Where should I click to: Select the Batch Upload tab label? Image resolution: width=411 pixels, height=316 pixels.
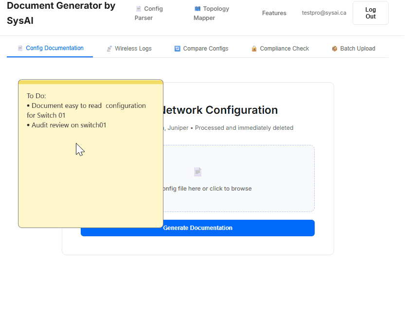click(357, 49)
